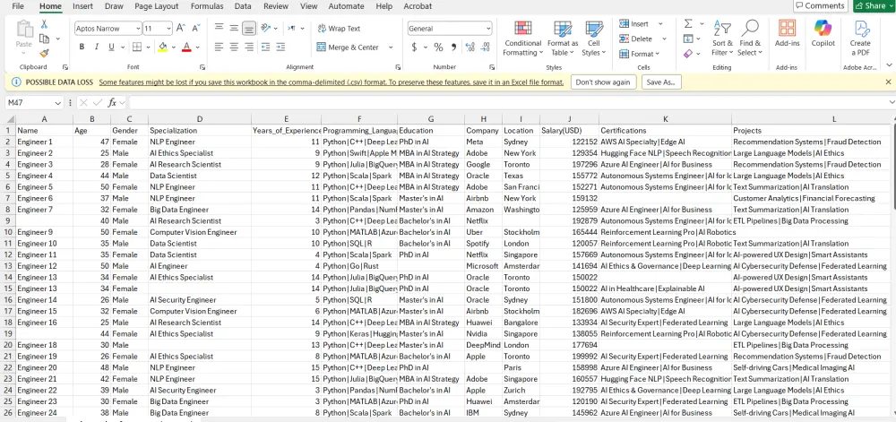Select column D header
The image size is (896, 422).
(x=200, y=119)
